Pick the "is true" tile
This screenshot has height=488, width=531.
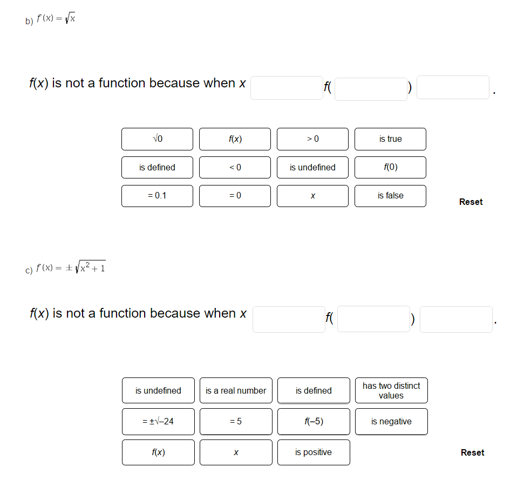[x=390, y=139]
